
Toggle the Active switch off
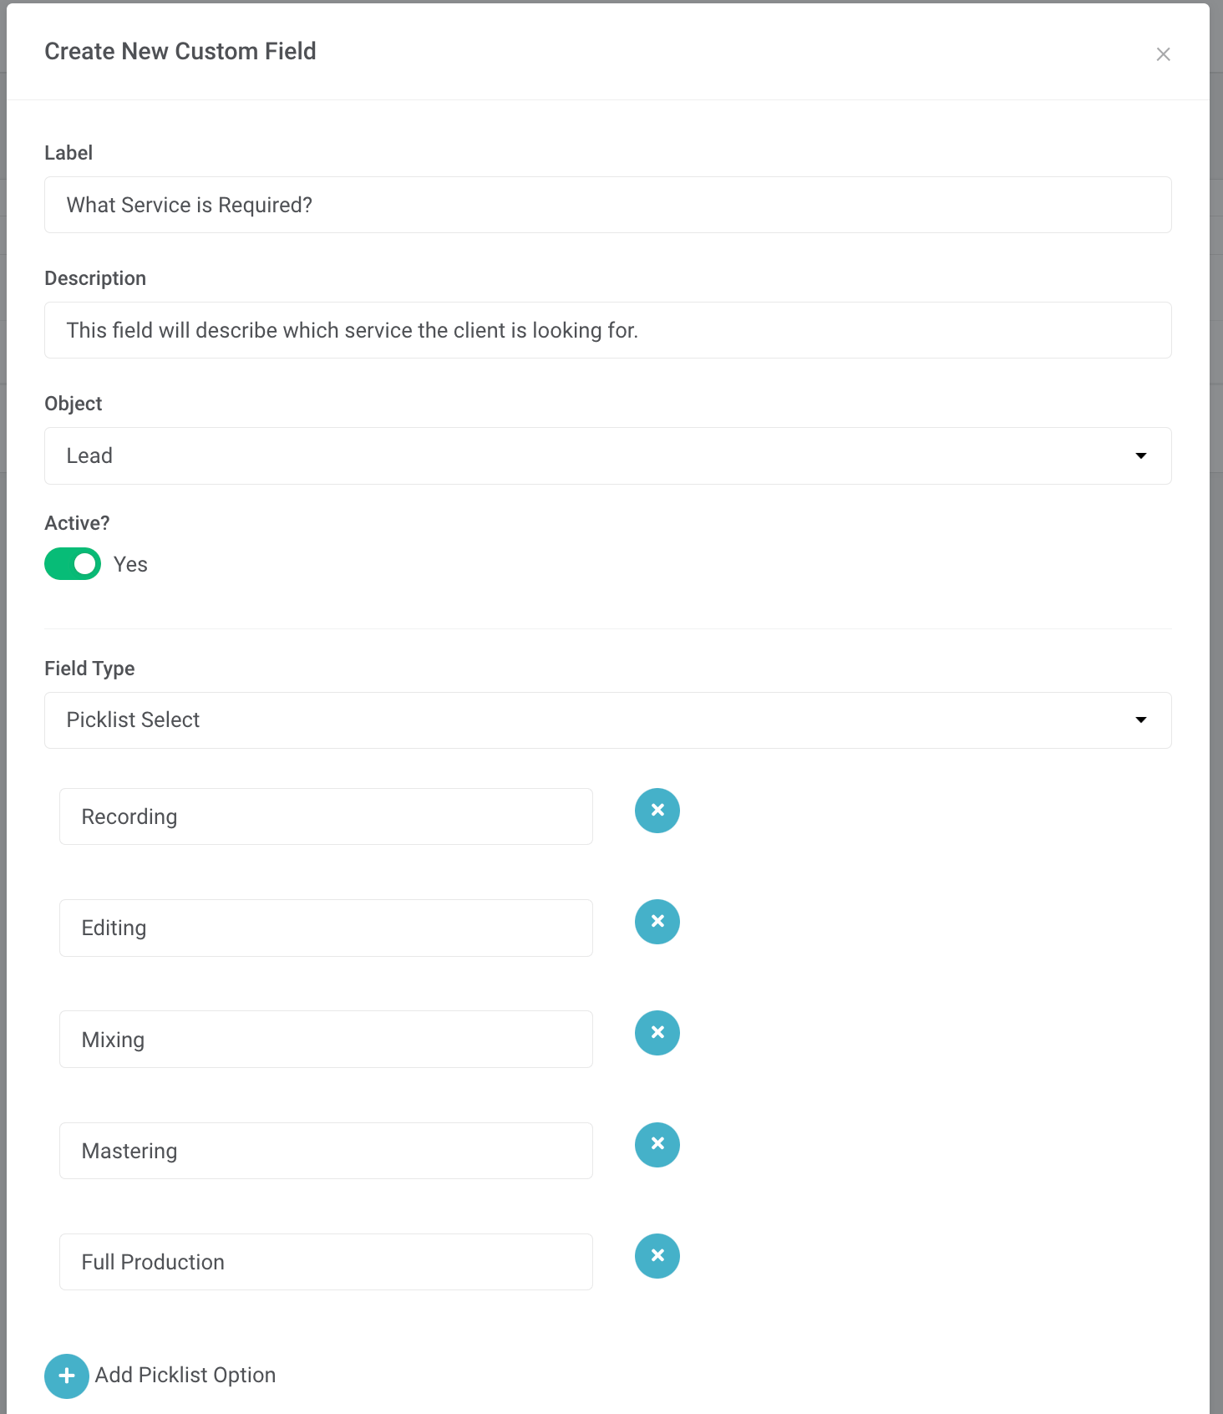pos(73,564)
